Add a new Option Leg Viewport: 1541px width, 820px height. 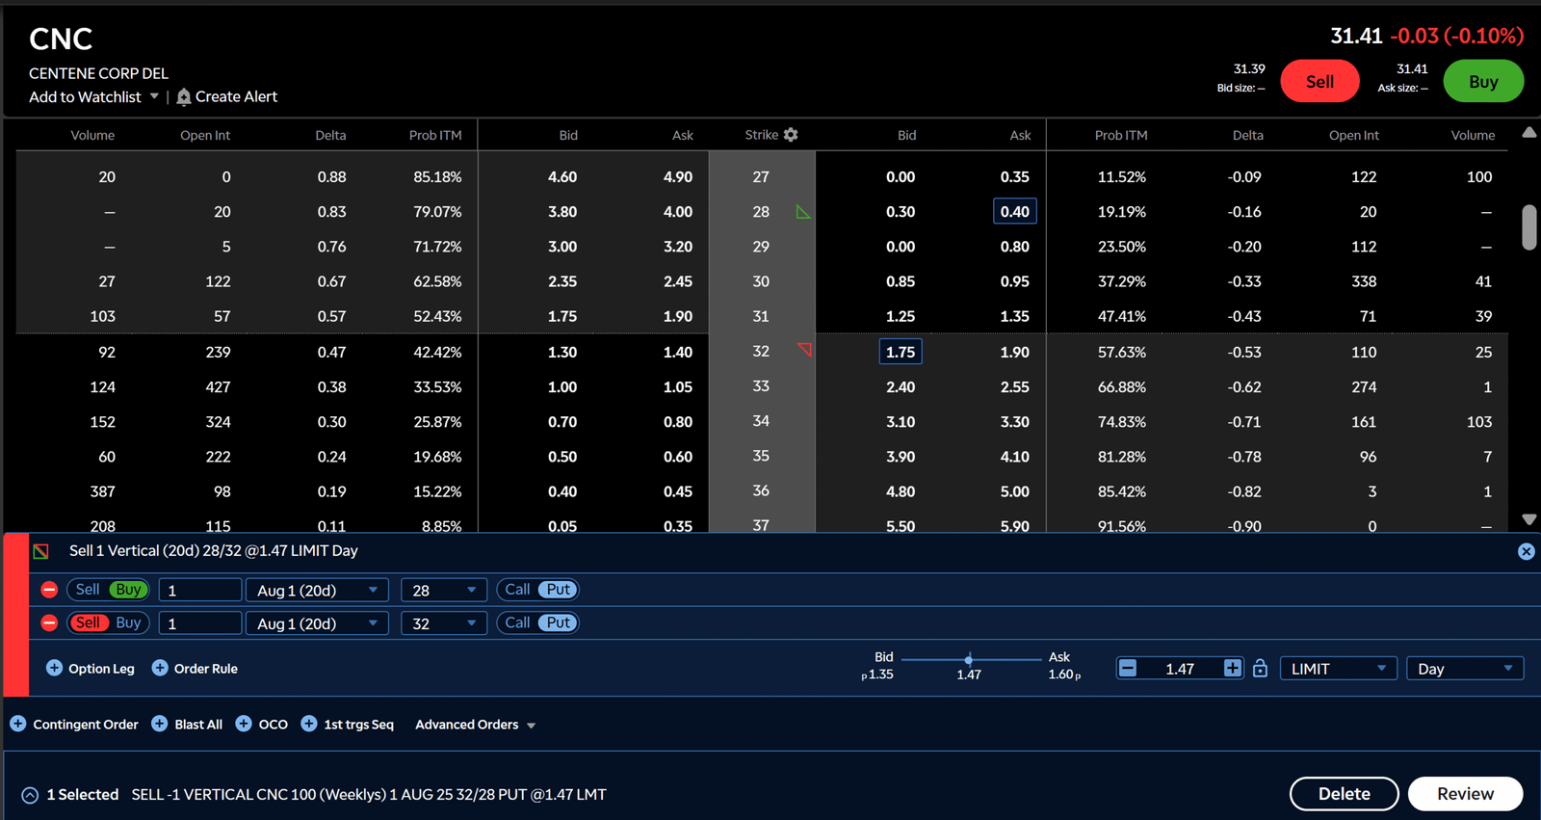[91, 669]
